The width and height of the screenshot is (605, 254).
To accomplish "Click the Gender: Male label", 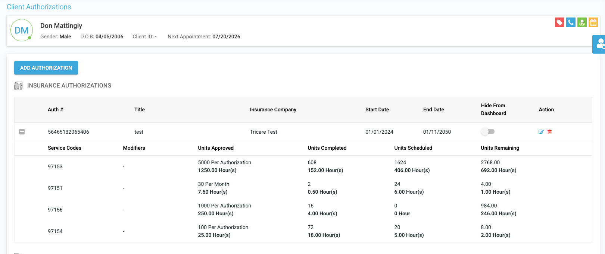I will coord(56,36).
